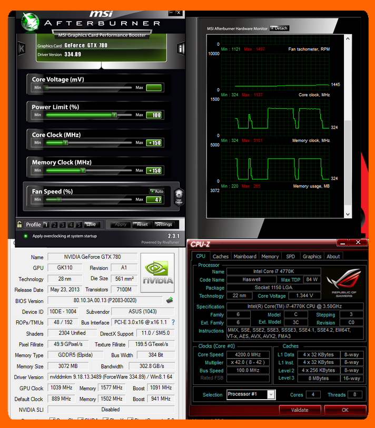Click the left 'K' arrow side button
This screenshot has width=375, height=428.
(x=22, y=48)
